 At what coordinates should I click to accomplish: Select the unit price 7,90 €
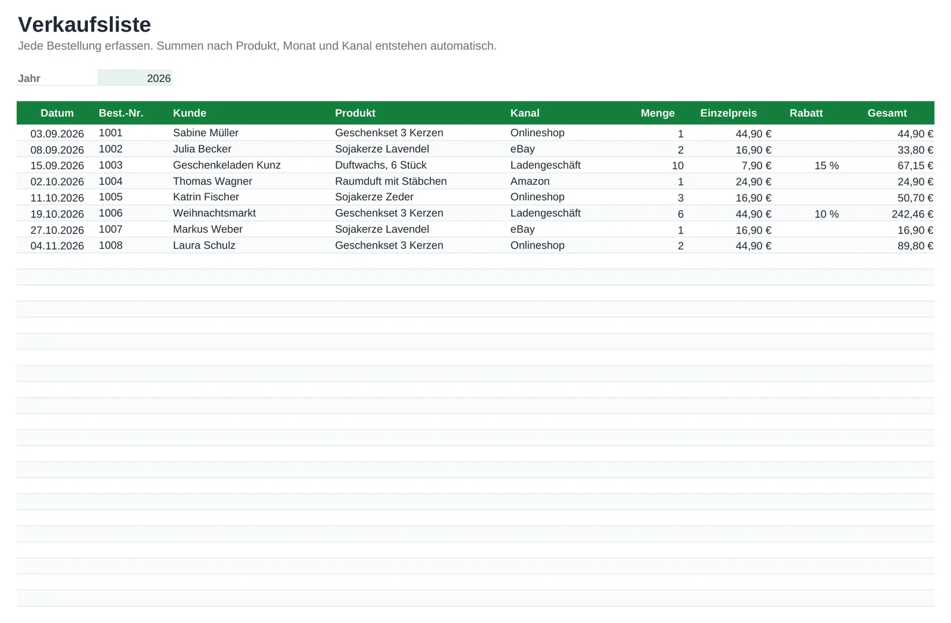[756, 166]
